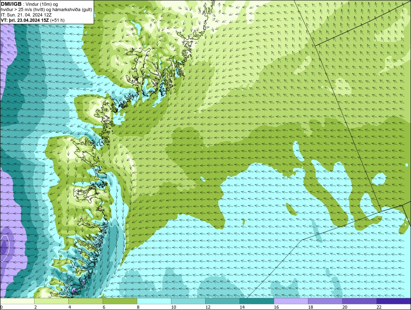
Task: Click the legend label '0'
Action: (1, 308)
